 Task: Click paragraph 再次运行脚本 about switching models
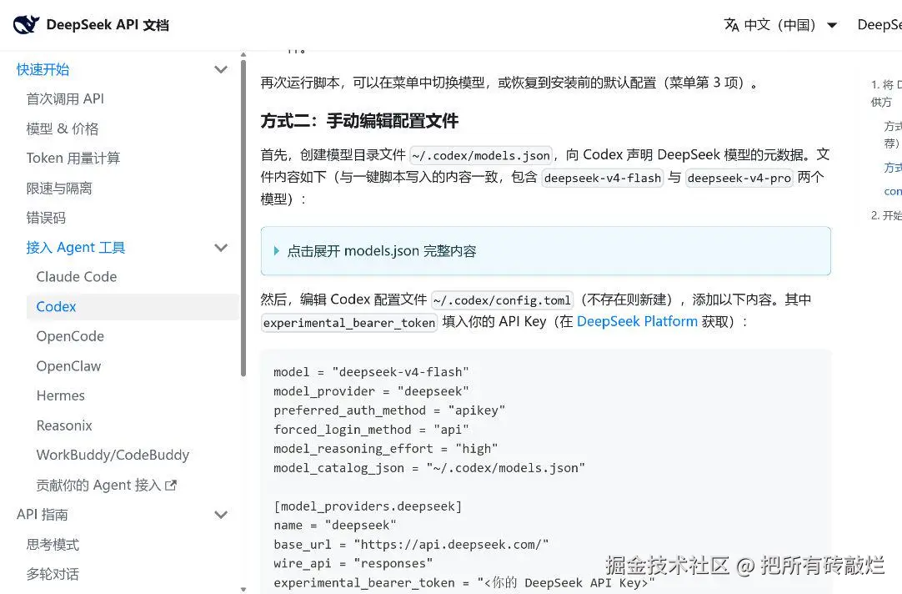tap(509, 83)
